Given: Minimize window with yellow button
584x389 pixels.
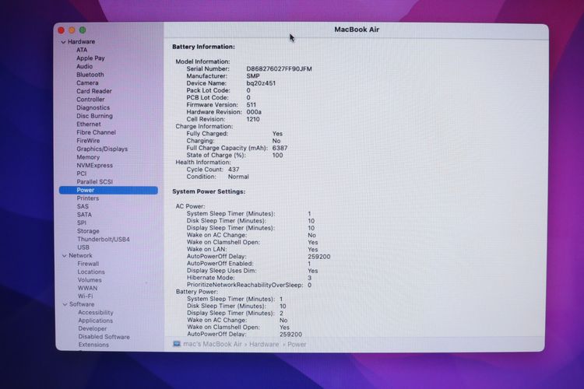Looking at the screenshot, I should pos(72,30).
